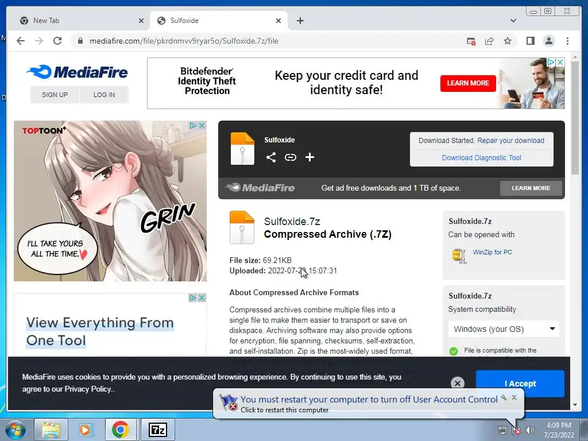
Task: Click the share icon under Sulfoxide
Action: click(271, 157)
